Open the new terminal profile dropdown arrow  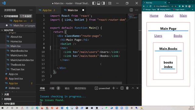pos(117,88)
